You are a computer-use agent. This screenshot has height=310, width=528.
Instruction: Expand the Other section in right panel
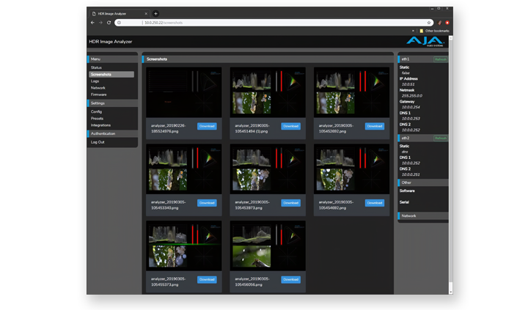tap(422, 182)
